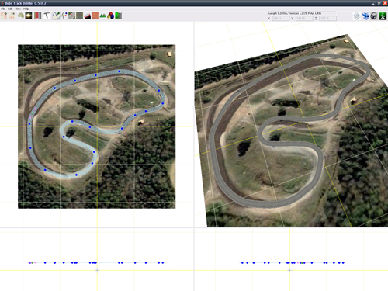
Task: Open the Help menu
Action: click(26, 9)
